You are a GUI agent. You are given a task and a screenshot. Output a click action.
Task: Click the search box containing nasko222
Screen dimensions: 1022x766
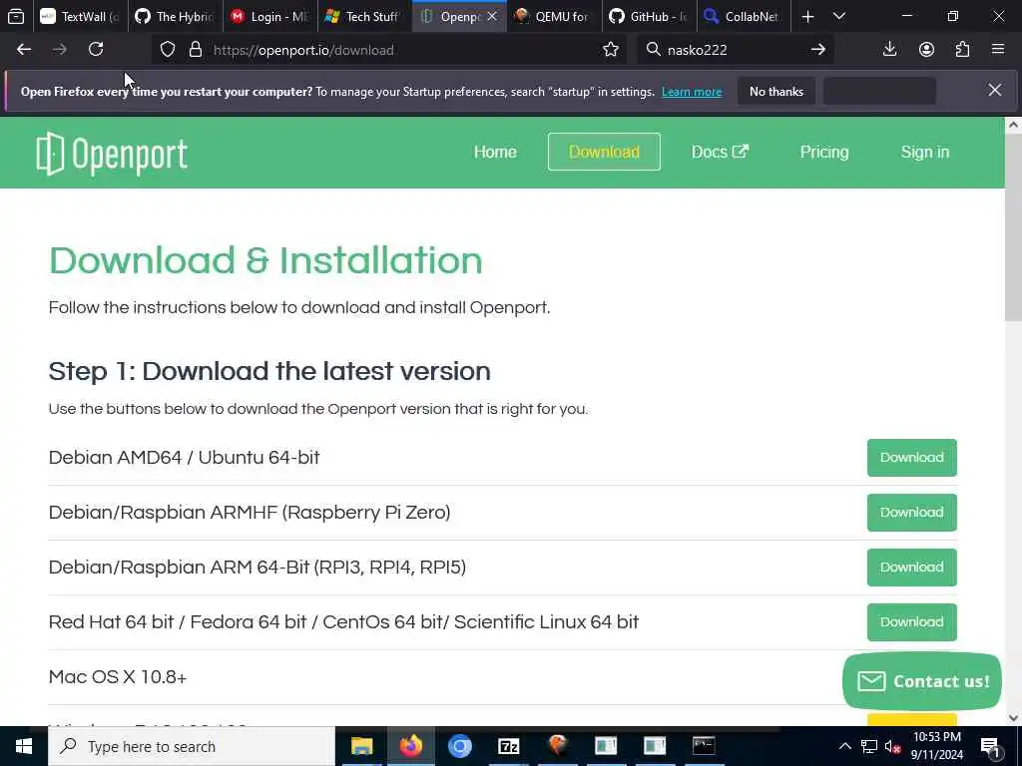tap(735, 50)
